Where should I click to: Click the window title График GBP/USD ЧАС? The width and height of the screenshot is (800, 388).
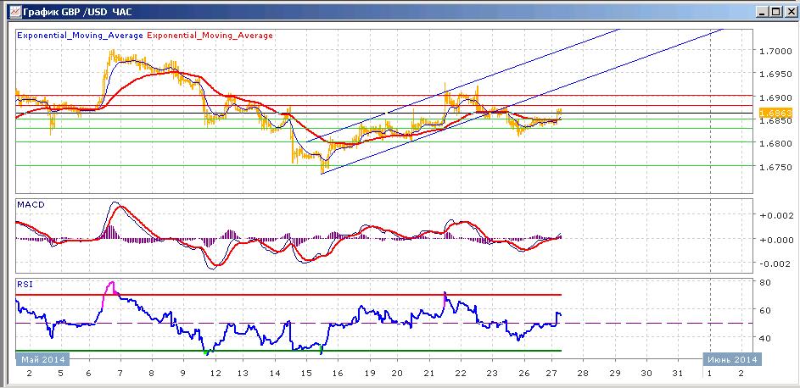pos(77,11)
